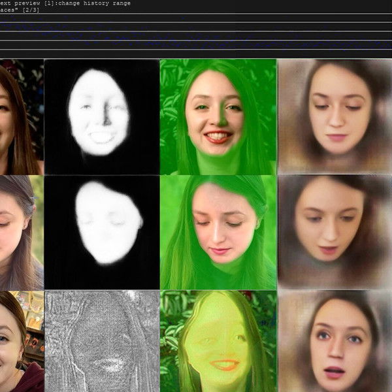392x392 pixels.
Task: Select middle-right blurry generated face preview
Action: point(335,232)
